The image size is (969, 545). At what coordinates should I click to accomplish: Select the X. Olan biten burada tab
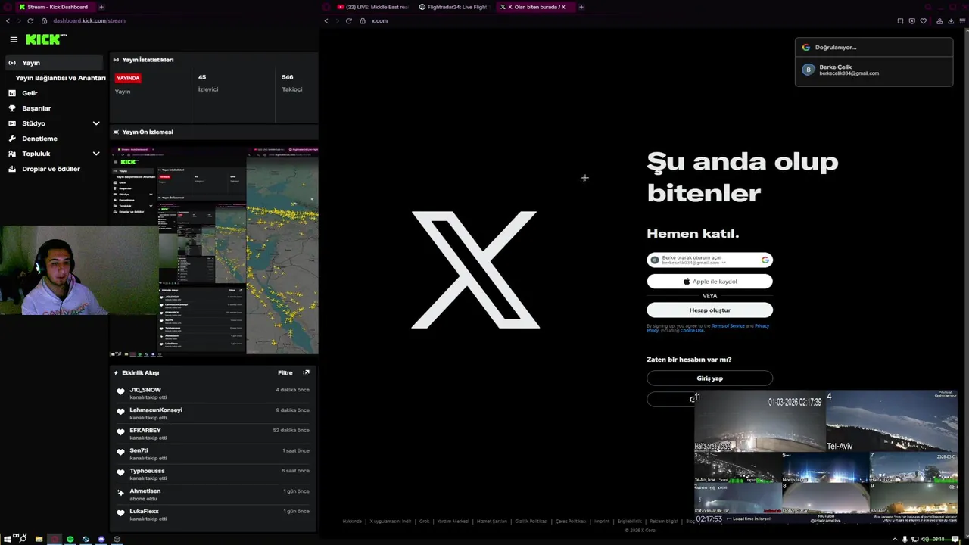(534, 7)
